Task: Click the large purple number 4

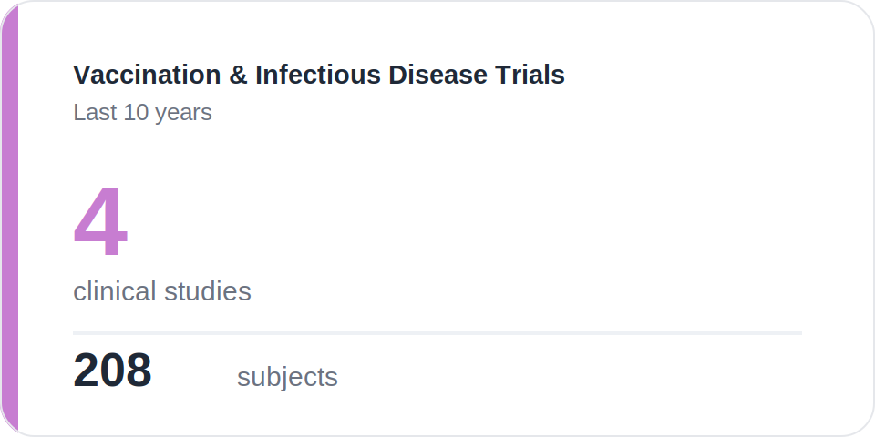Action: (100, 221)
